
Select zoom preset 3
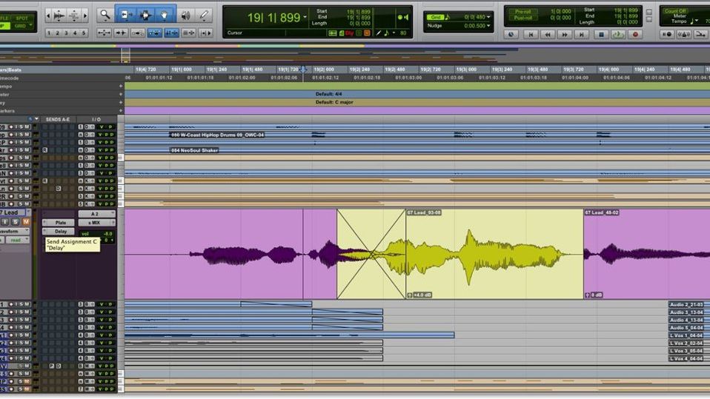66,33
